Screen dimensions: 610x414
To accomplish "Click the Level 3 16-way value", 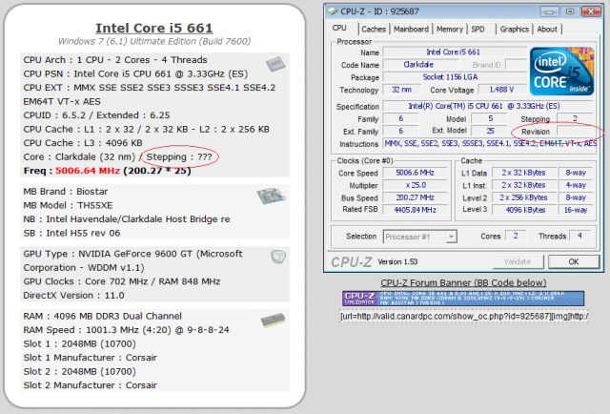I will click(576, 210).
